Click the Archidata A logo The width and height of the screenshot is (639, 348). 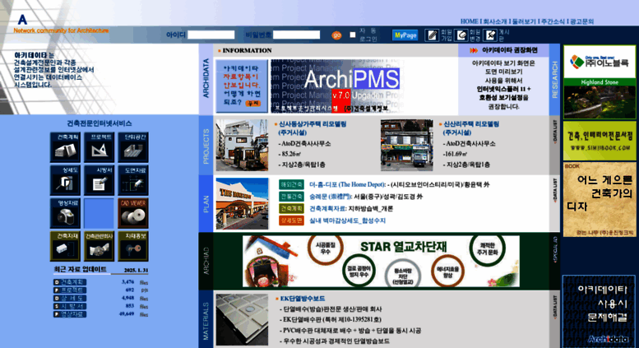click(22, 19)
